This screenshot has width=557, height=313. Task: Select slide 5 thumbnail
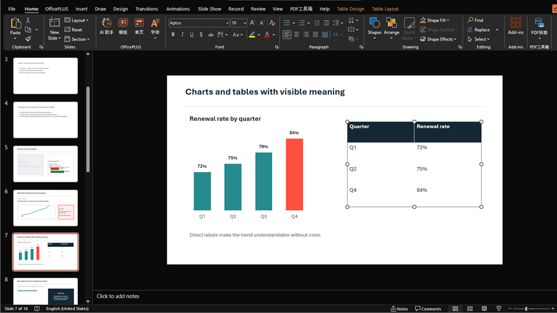tap(45, 164)
